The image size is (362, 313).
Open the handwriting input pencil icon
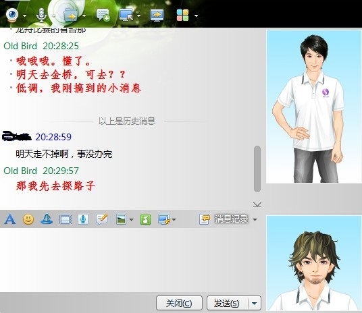click(102, 219)
